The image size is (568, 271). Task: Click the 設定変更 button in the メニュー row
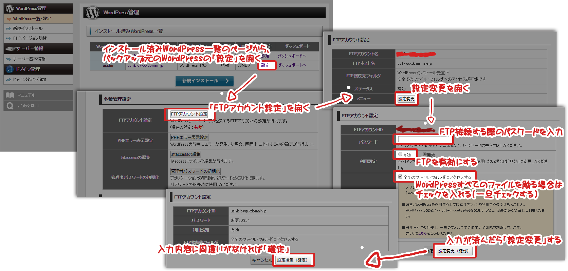coord(406,99)
